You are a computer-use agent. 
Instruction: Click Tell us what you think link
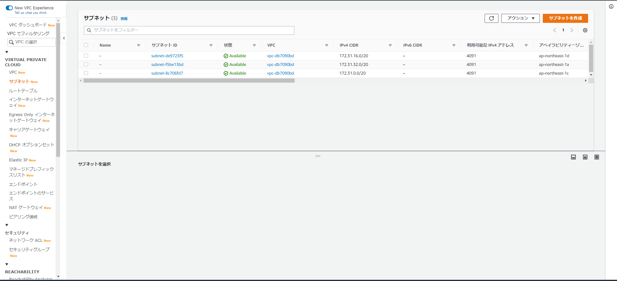pyautogui.click(x=31, y=13)
